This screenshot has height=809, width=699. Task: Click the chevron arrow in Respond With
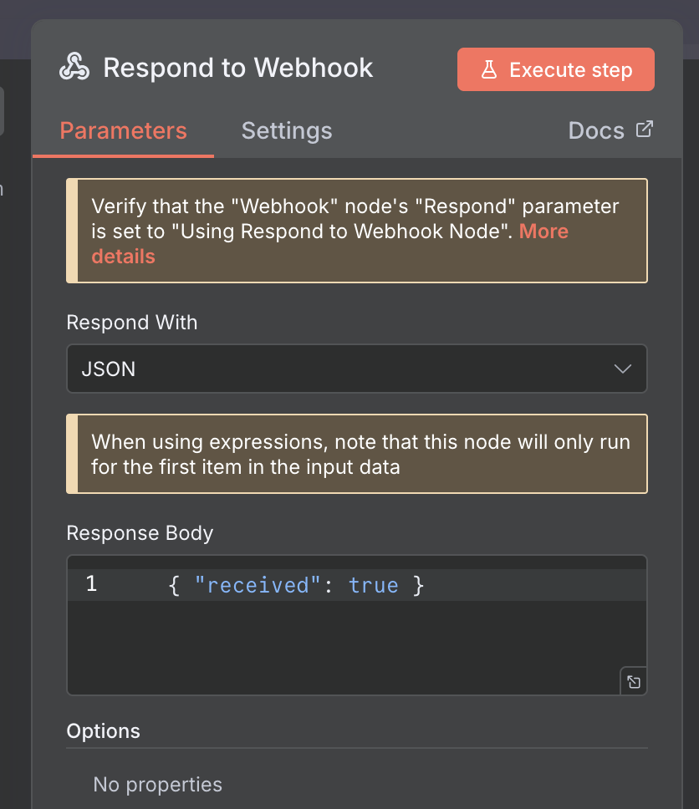tap(622, 369)
